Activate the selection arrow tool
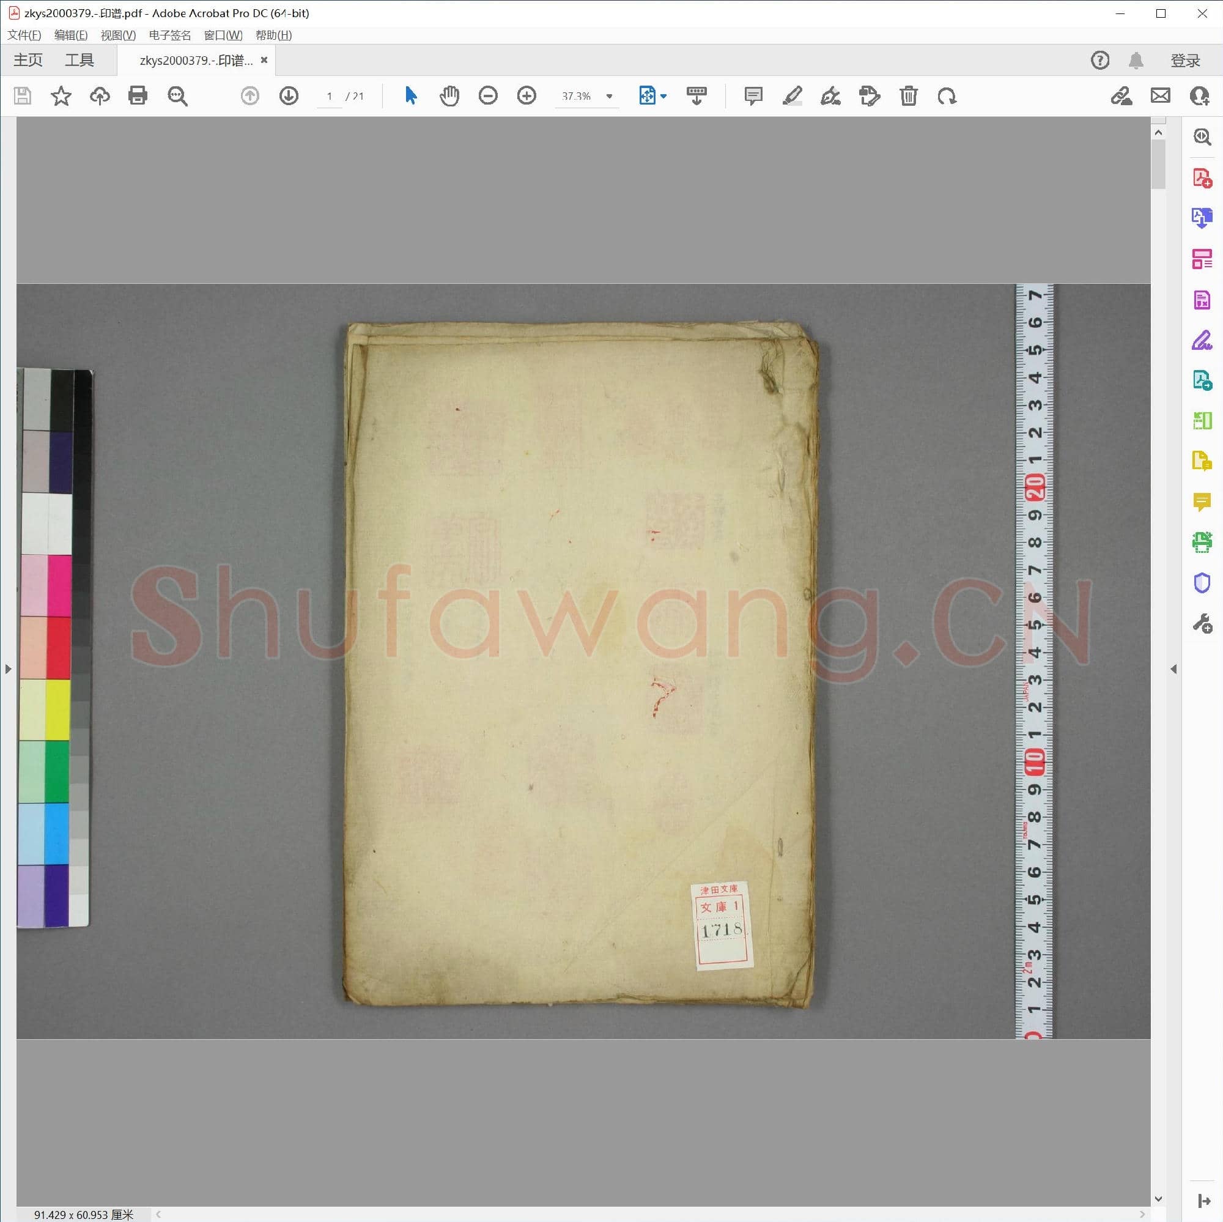The height and width of the screenshot is (1222, 1223). tap(410, 95)
